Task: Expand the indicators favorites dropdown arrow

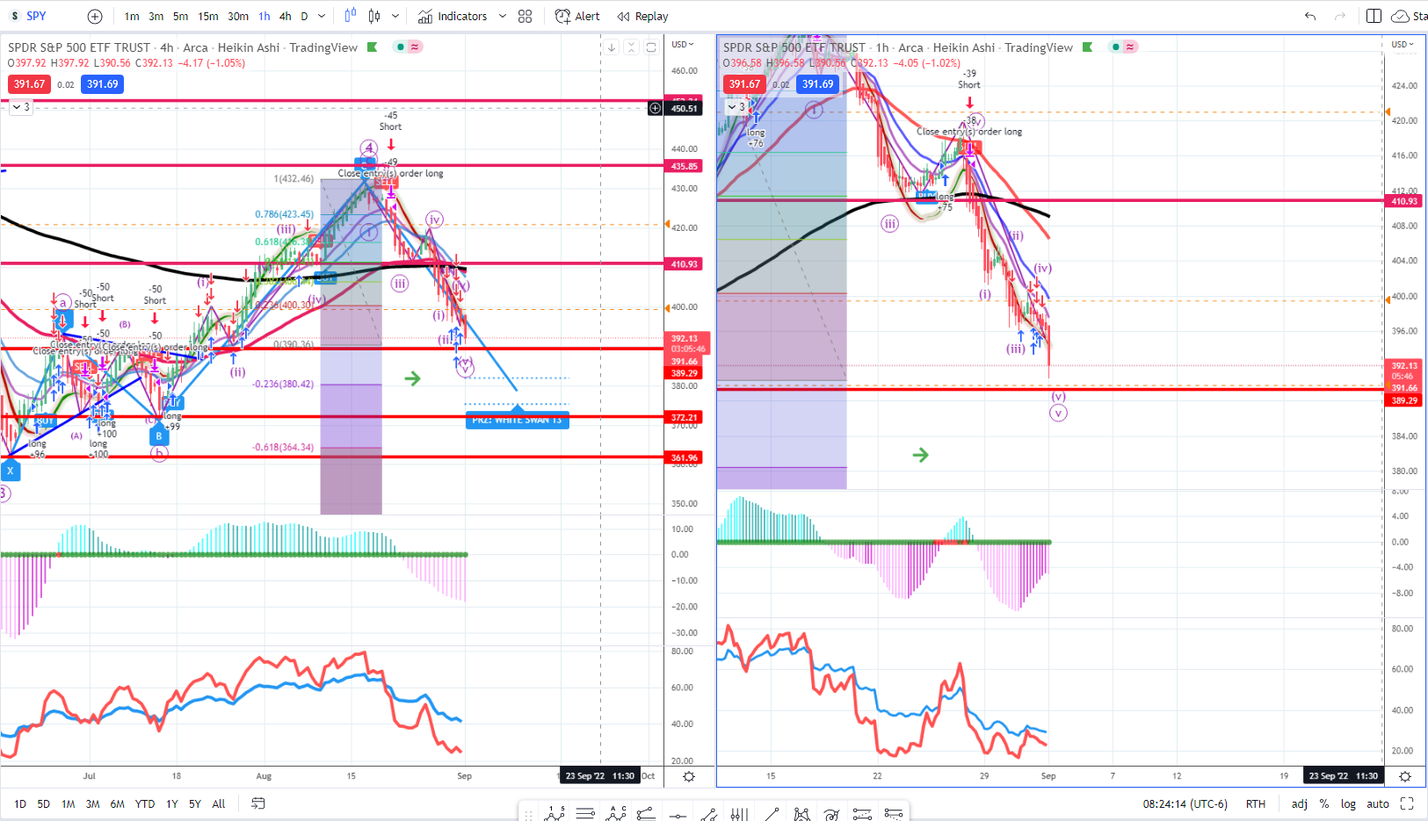Action: click(503, 16)
